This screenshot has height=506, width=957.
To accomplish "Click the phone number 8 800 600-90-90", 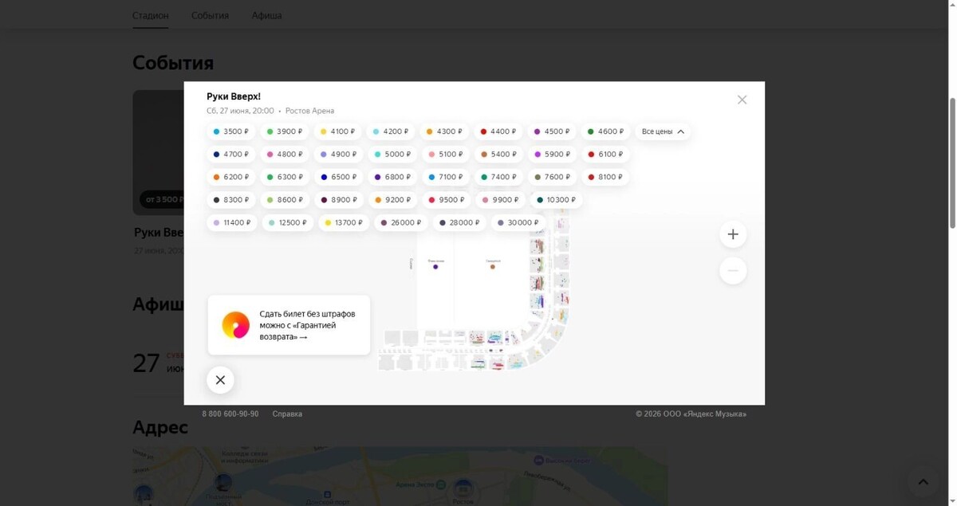I will [x=230, y=414].
